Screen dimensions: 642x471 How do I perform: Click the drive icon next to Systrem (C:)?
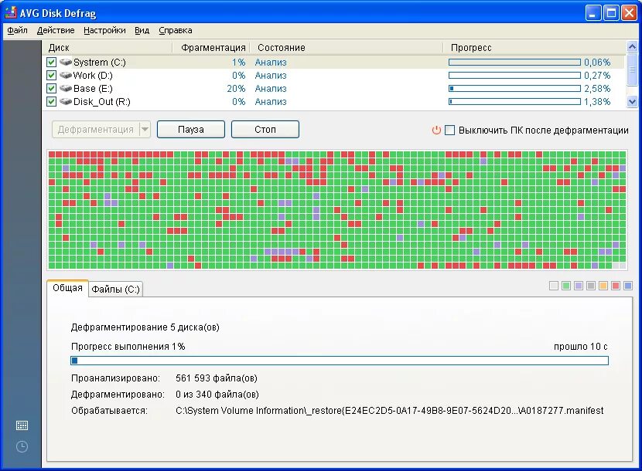(x=66, y=62)
